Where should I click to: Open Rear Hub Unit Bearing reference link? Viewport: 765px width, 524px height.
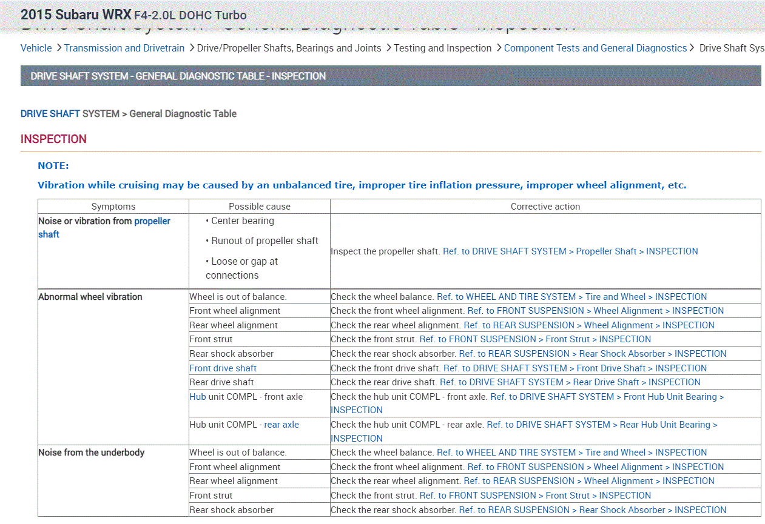(x=601, y=425)
